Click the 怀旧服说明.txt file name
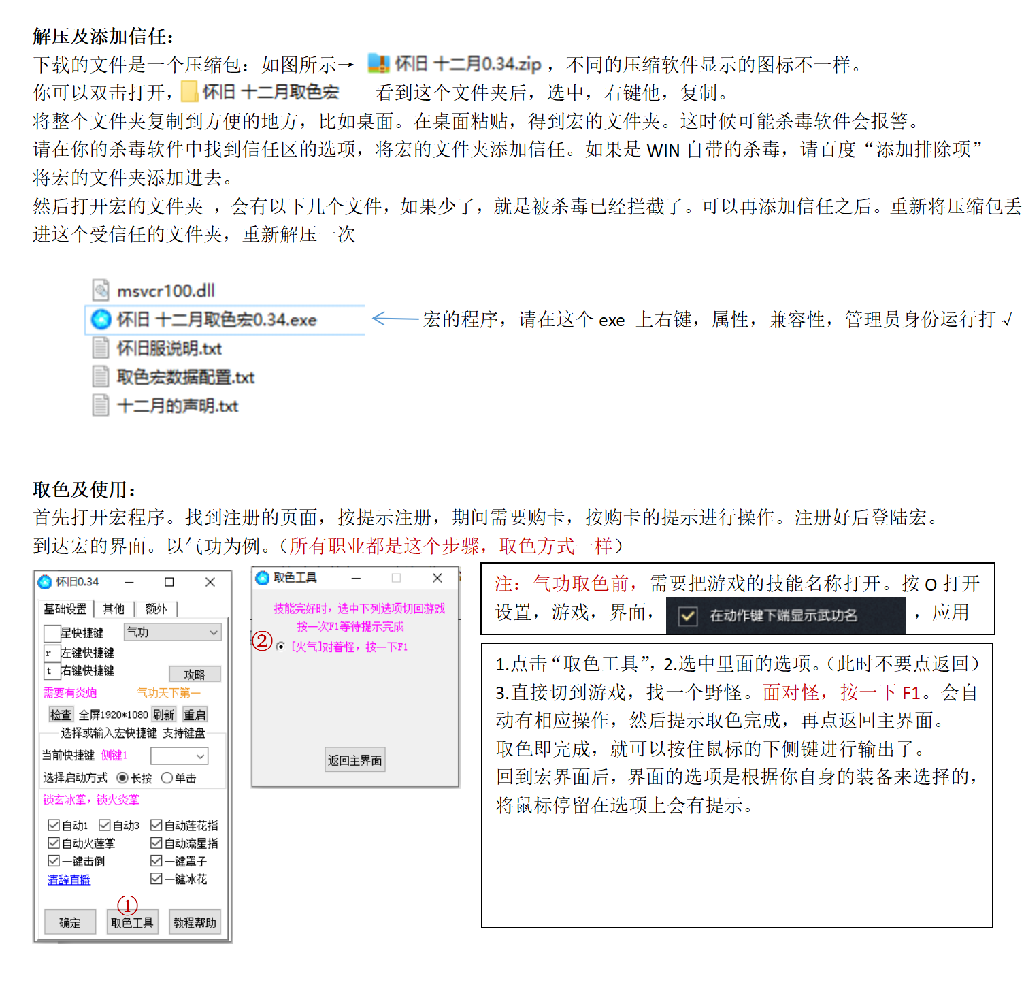The image size is (1024, 989). (x=169, y=348)
